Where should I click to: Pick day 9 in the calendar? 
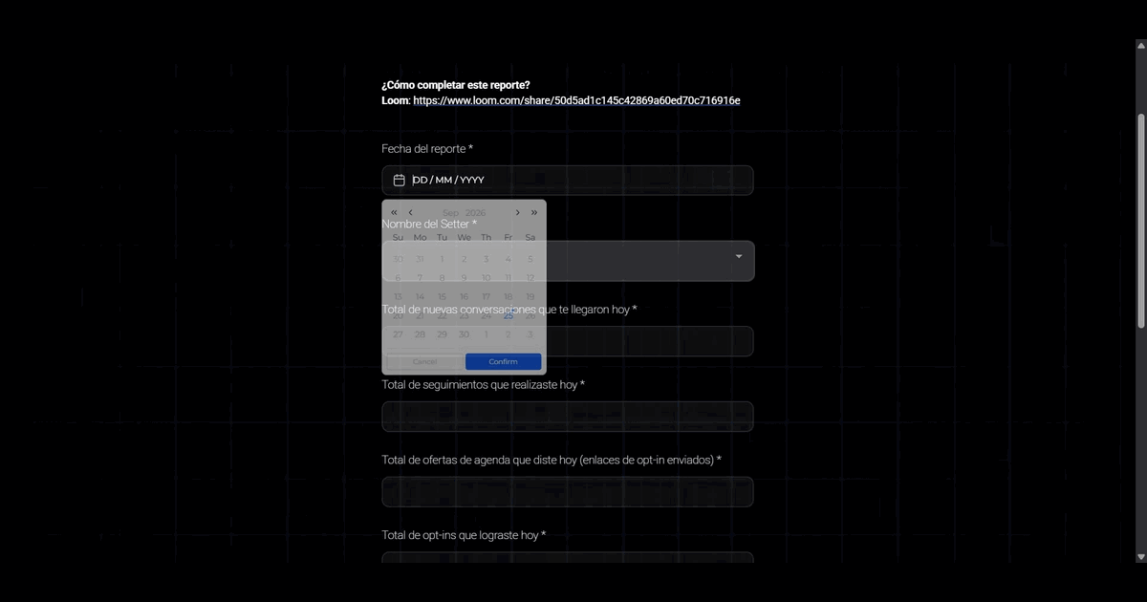coord(464,277)
